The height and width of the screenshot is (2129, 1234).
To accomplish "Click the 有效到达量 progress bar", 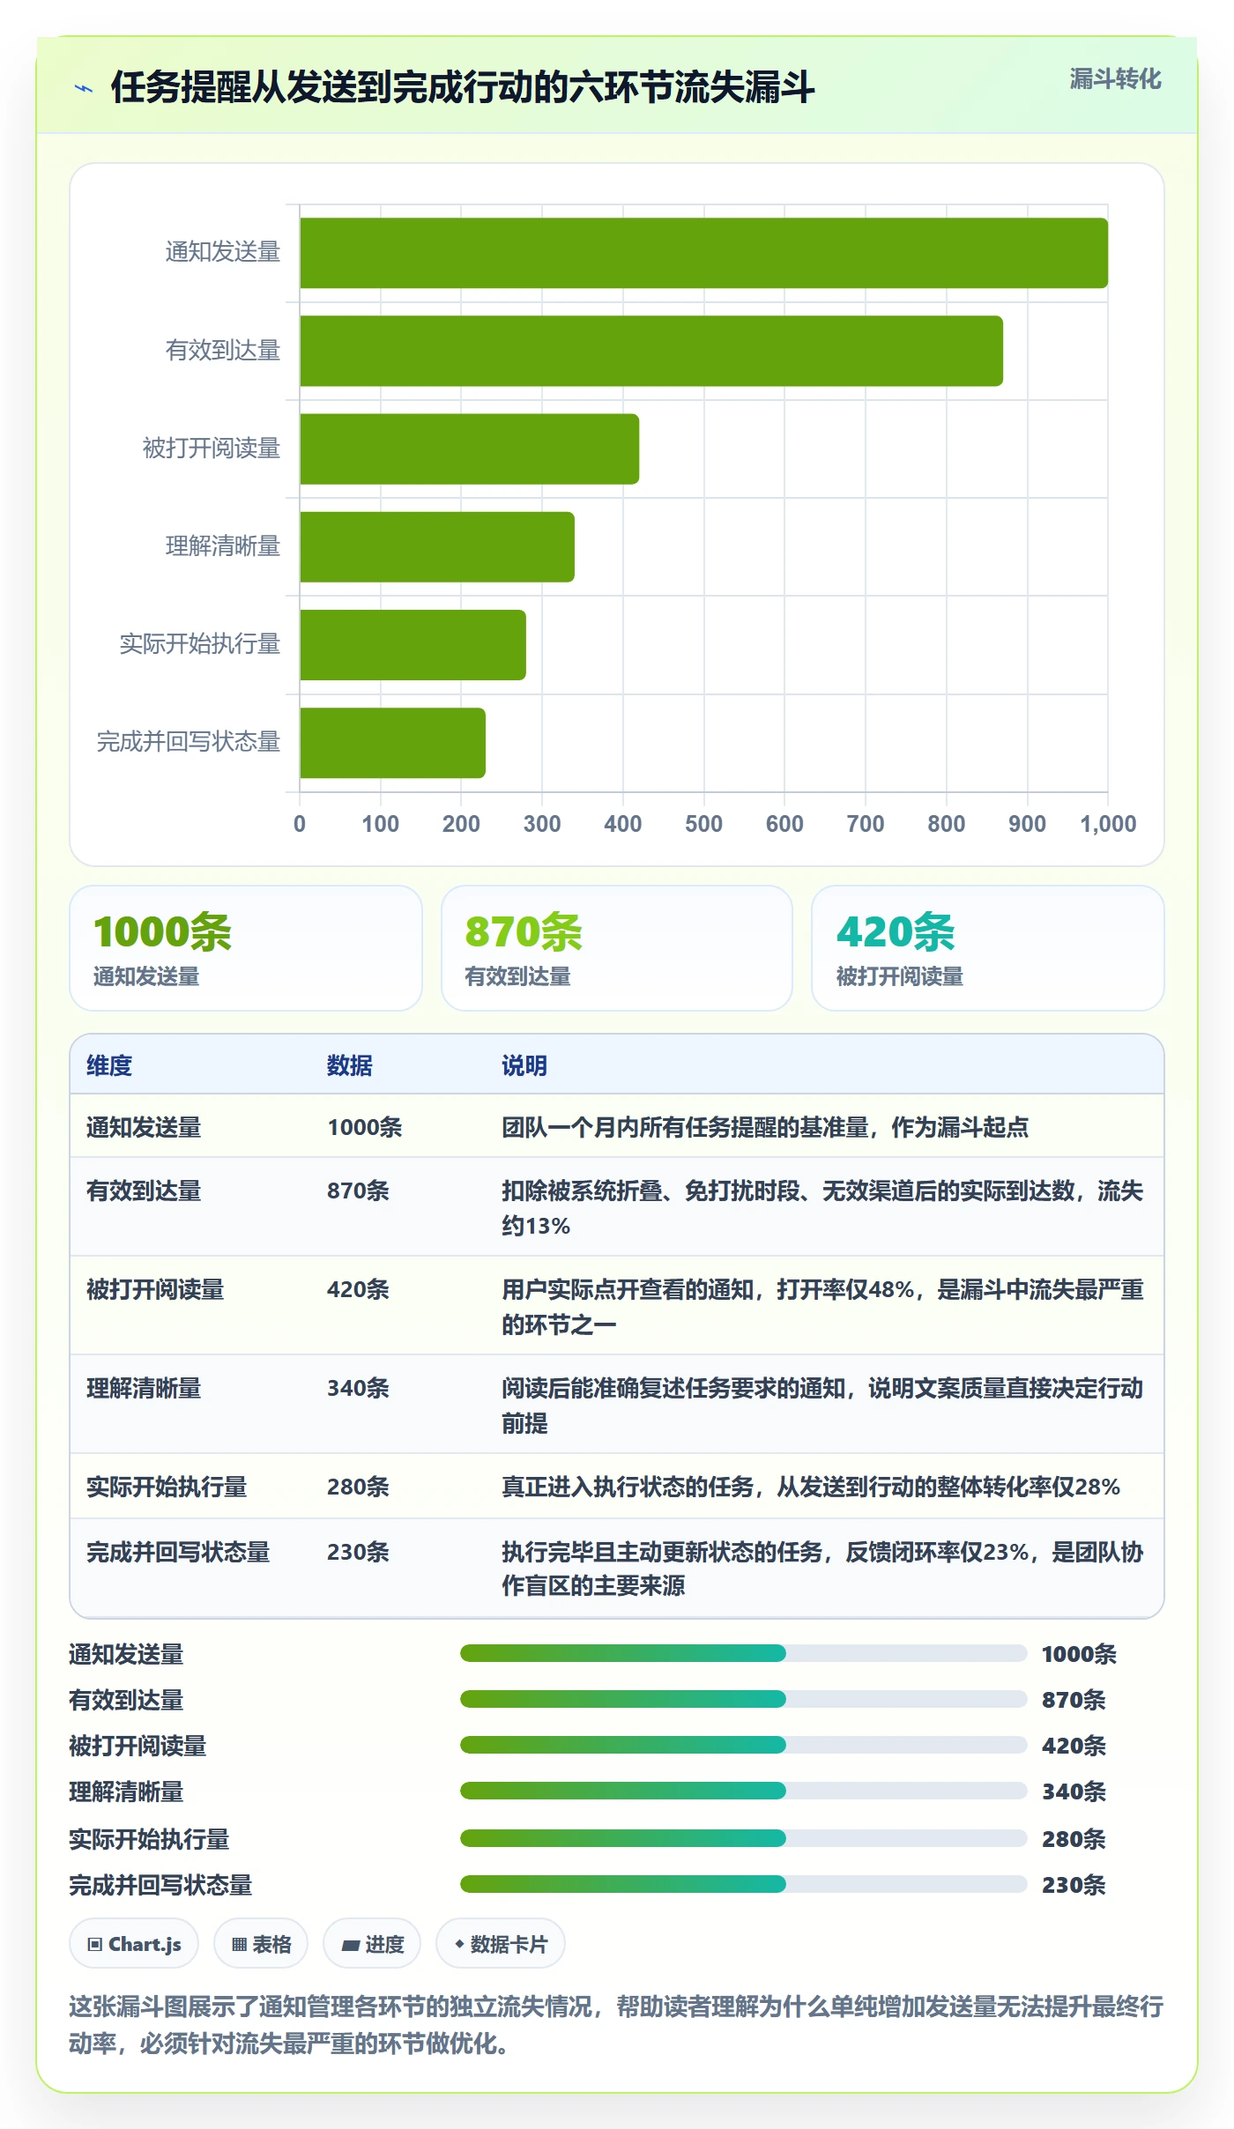I will pos(743,1699).
